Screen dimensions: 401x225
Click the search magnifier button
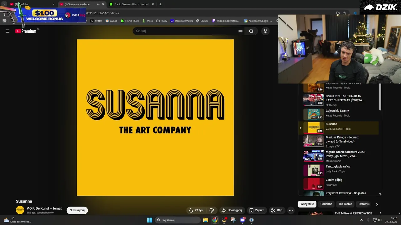click(251, 31)
